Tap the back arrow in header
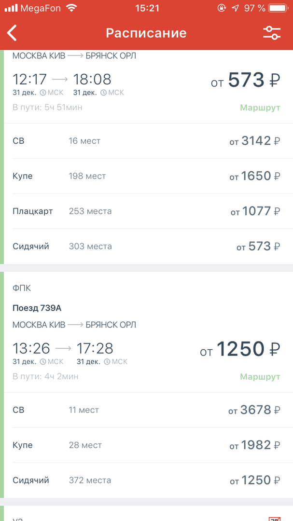This screenshot has width=293, height=521. click(x=13, y=33)
